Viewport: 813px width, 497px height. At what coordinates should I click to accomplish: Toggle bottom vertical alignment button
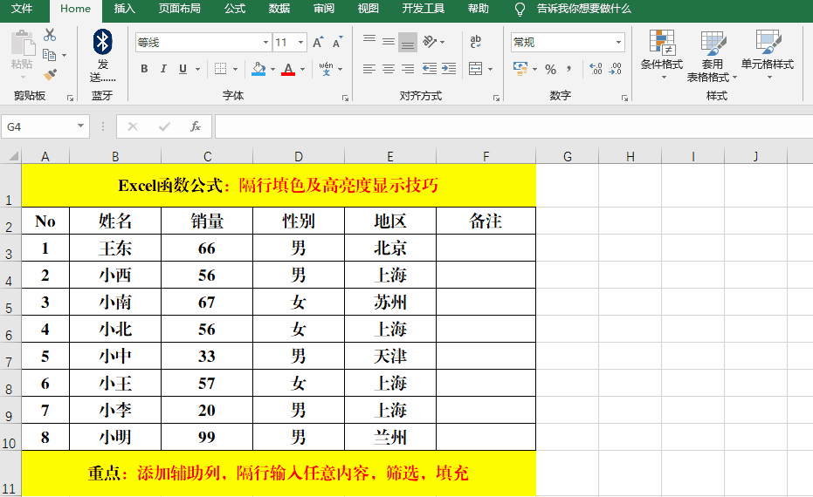[x=407, y=42]
